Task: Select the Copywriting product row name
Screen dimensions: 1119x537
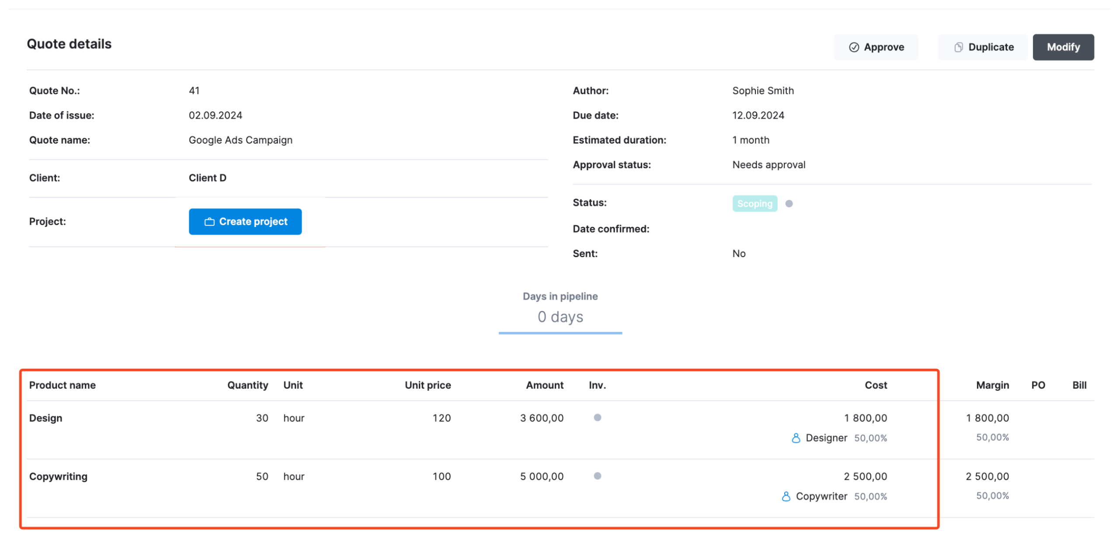Action: pos(58,476)
